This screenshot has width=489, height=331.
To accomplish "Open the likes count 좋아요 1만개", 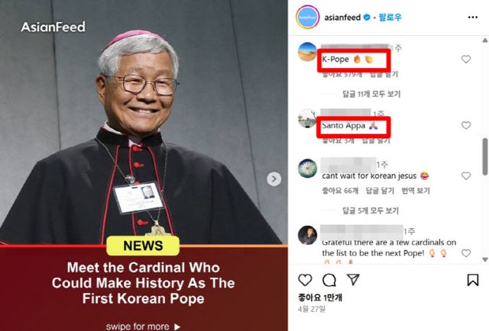I will point(320,297).
